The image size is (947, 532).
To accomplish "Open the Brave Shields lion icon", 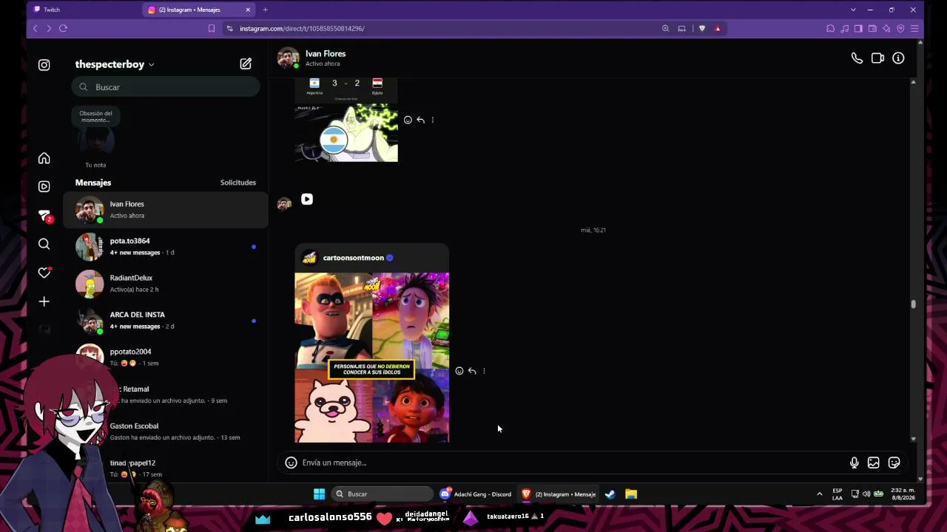I will click(702, 29).
